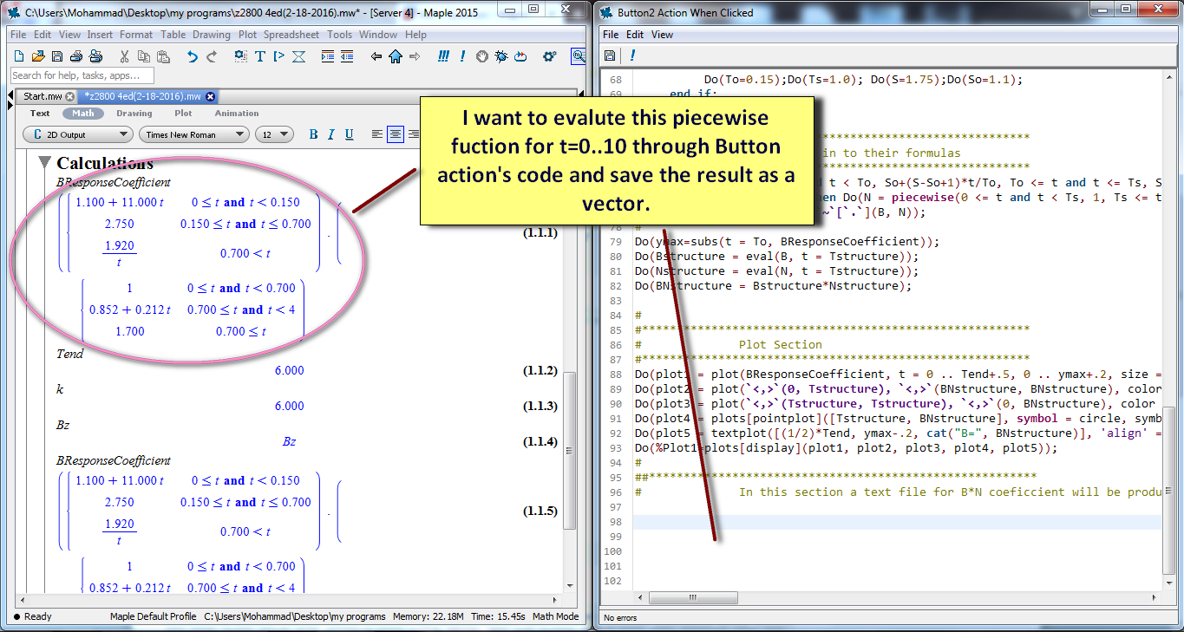
Task: Click the search for help field
Action: (x=82, y=75)
